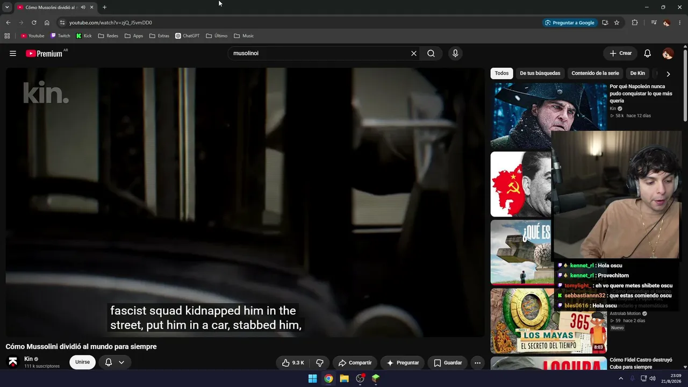Screen dimensions: 688x387
Task: Open the Twitch bookmark
Action: [x=60, y=36]
